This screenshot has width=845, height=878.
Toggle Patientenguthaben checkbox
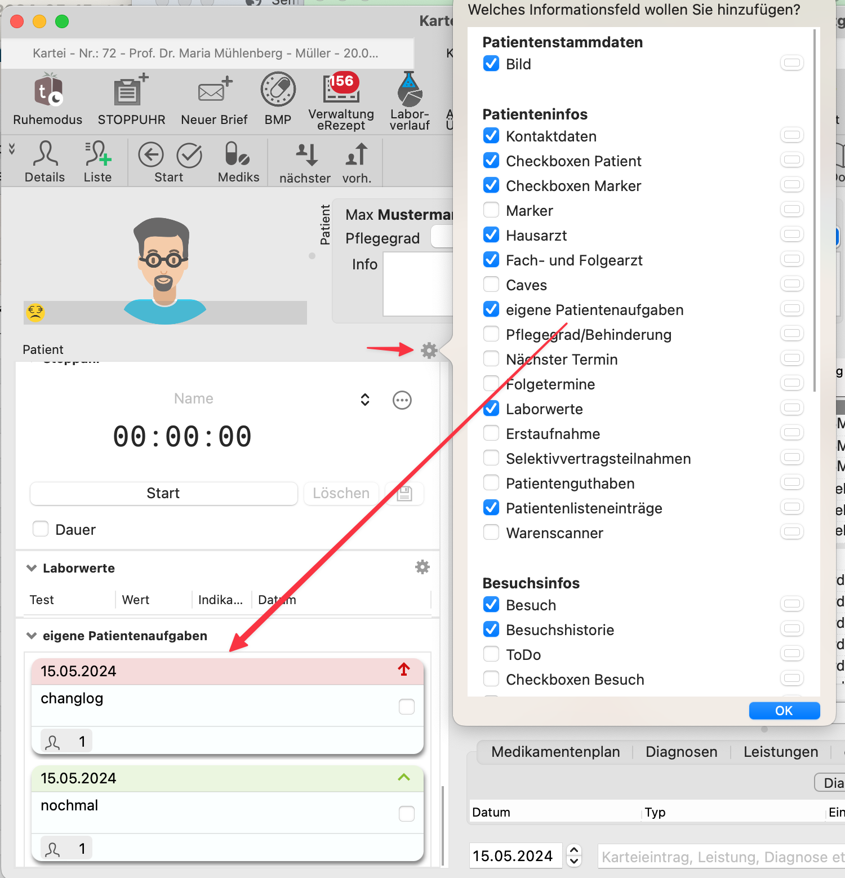coord(491,482)
